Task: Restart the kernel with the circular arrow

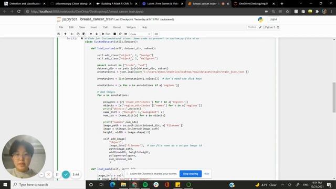Action: pos(120,34)
